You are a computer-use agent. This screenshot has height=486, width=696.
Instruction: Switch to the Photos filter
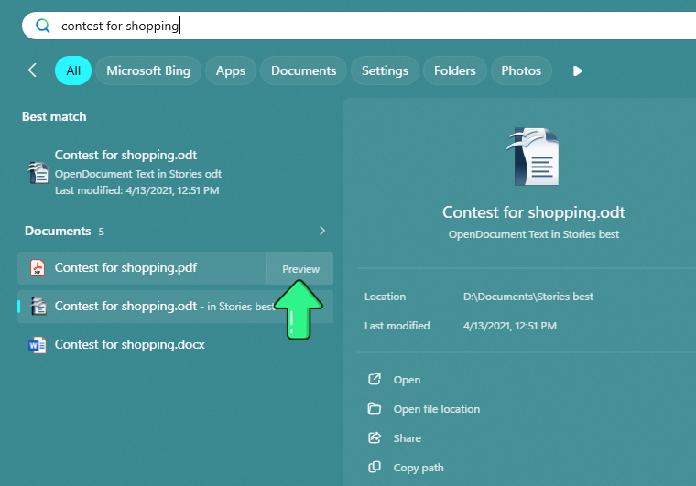(x=521, y=70)
